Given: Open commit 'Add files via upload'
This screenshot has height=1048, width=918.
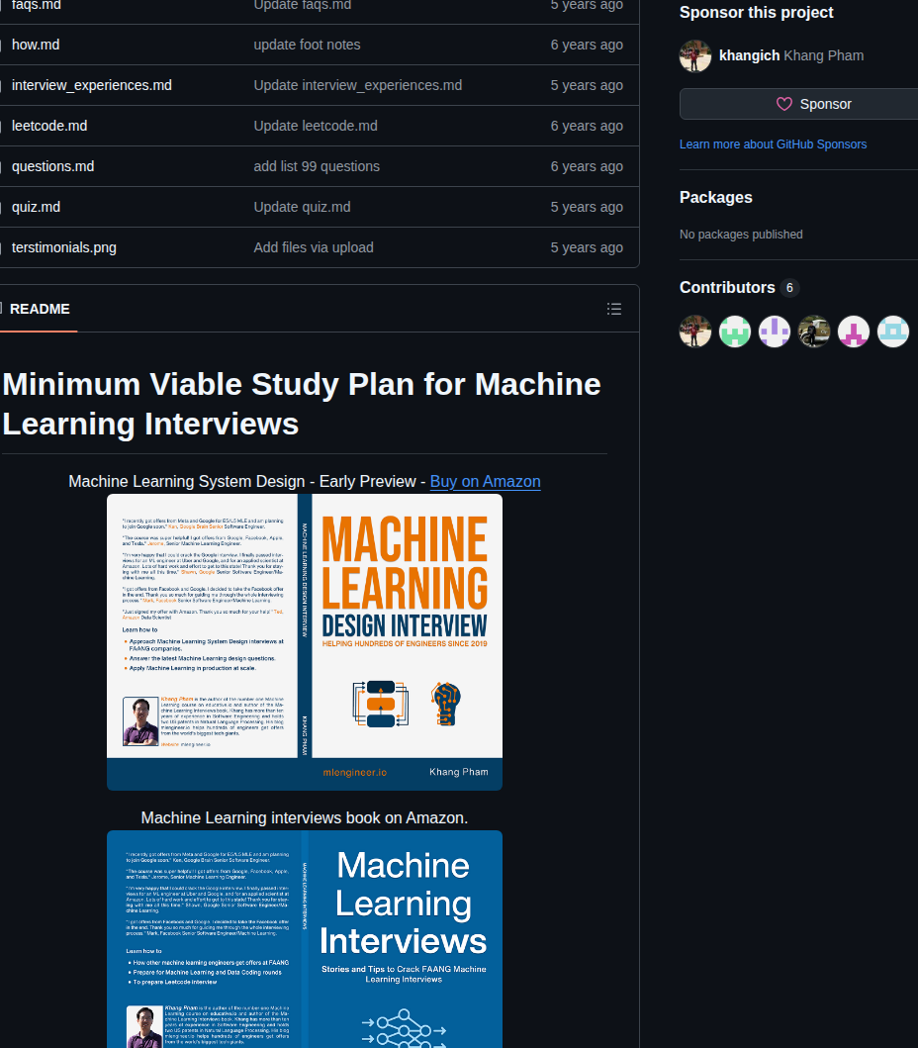Looking at the screenshot, I should [314, 247].
